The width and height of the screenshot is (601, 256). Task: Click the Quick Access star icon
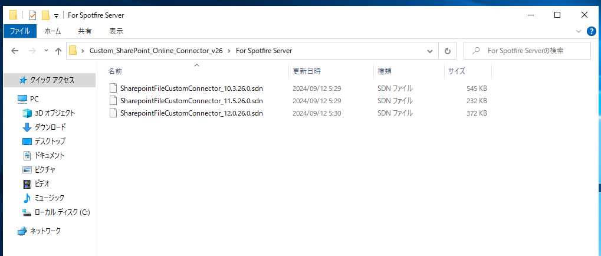coord(23,80)
